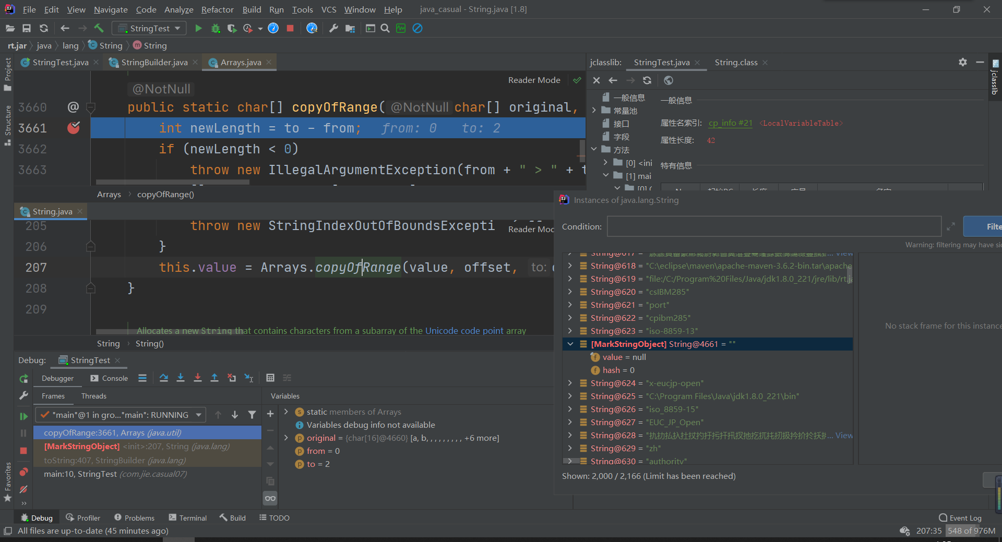Image resolution: width=1002 pixels, height=542 pixels.
Task: Synchronize files with the reload icon
Action: [x=44, y=28]
